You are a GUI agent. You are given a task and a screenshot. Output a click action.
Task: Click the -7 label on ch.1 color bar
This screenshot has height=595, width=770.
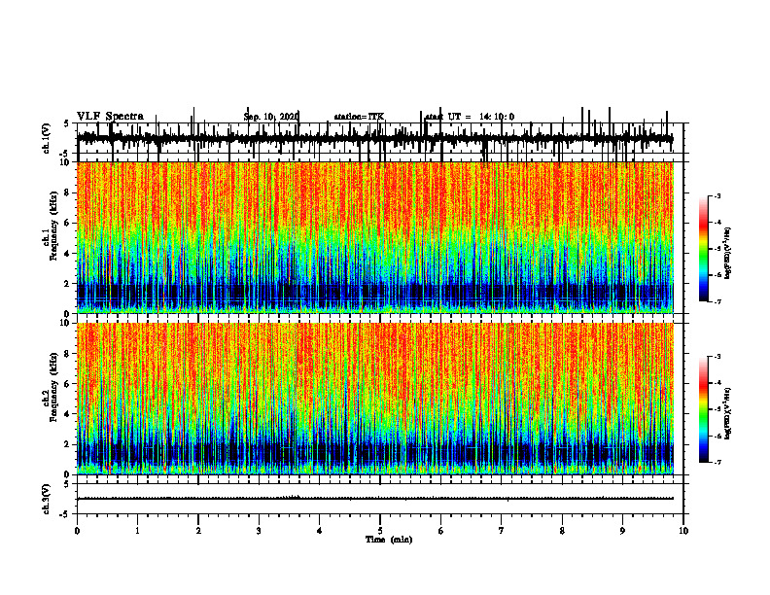[717, 301]
